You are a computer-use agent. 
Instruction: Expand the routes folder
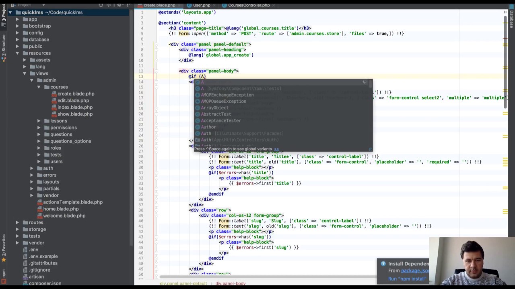tap(17, 222)
